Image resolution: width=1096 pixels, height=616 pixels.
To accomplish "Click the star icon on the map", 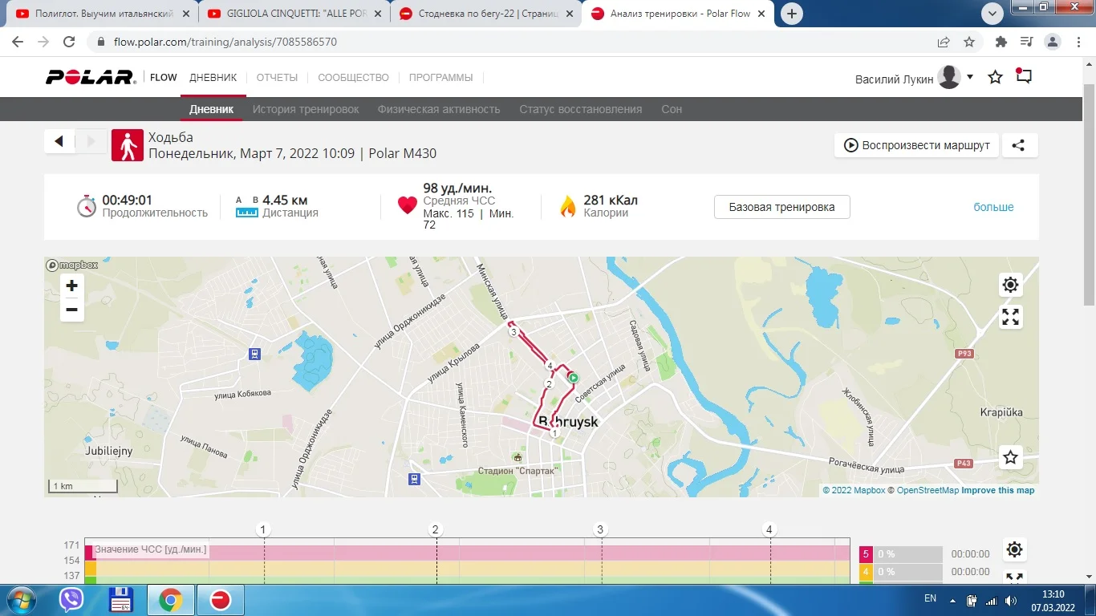I will [x=1010, y=457].
